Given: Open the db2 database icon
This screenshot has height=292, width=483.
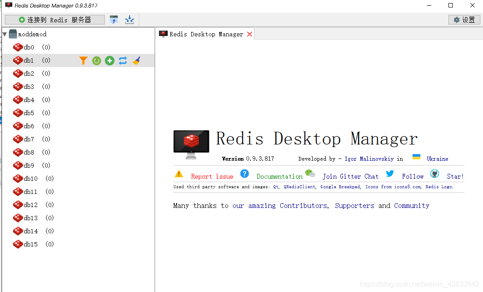Looking at the screenshot, I should (18, 73).
